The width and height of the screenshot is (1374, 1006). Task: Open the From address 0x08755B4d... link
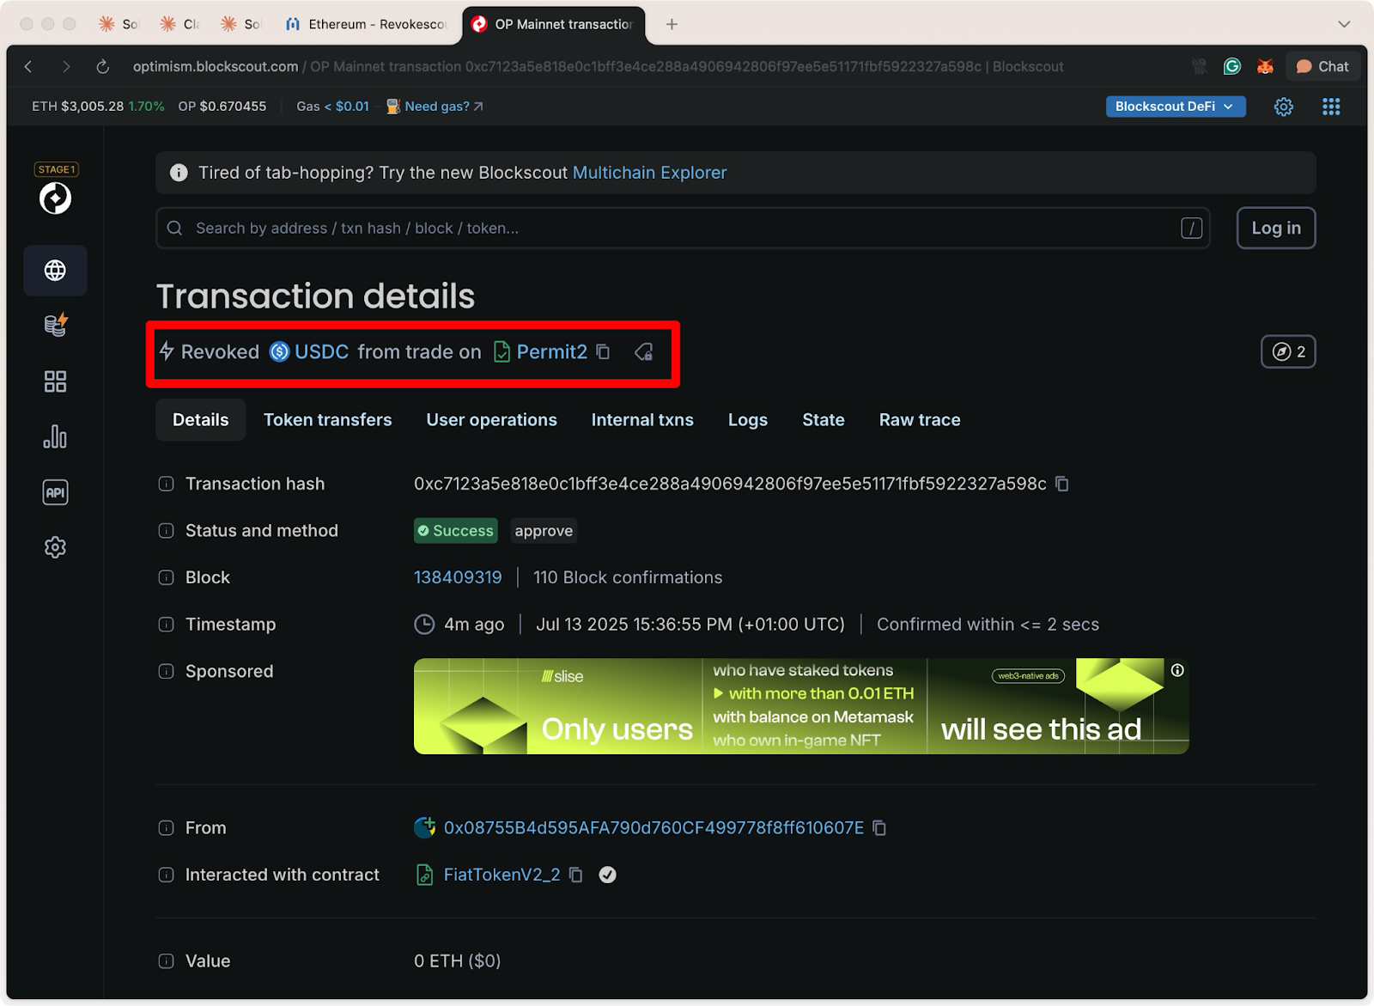[654, 827]
